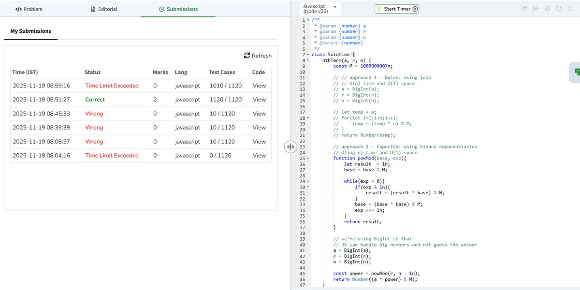The image size is (580, 290).
Task: Reset code with the circular arrow icon
Action: (x=559, y=9)
